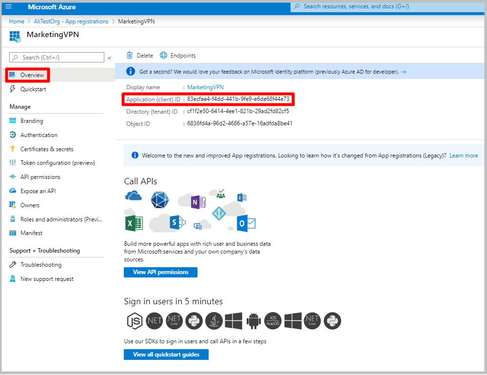The image size is (487, 375).
Task: Click the MarketingVPN display name link
Action: [x=205, y=87]
